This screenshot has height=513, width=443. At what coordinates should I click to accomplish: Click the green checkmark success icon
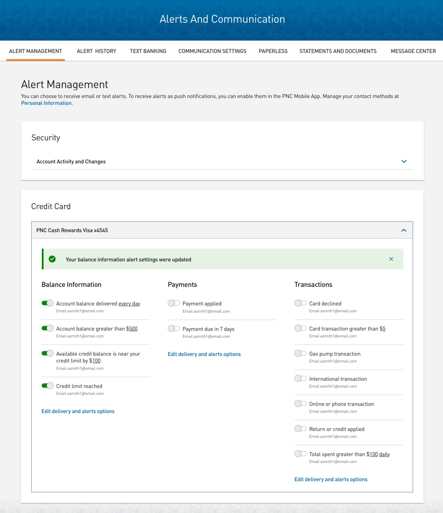click(x=52, y=259)
